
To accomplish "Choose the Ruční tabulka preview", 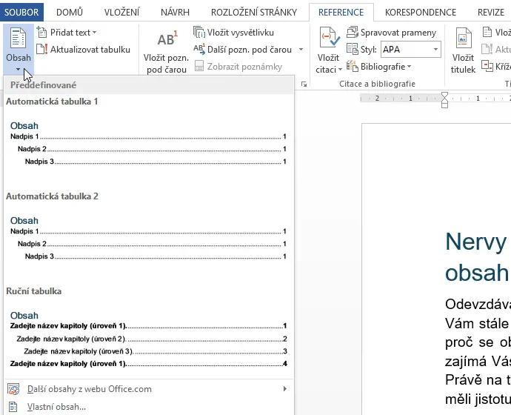I will click(148, 339).
